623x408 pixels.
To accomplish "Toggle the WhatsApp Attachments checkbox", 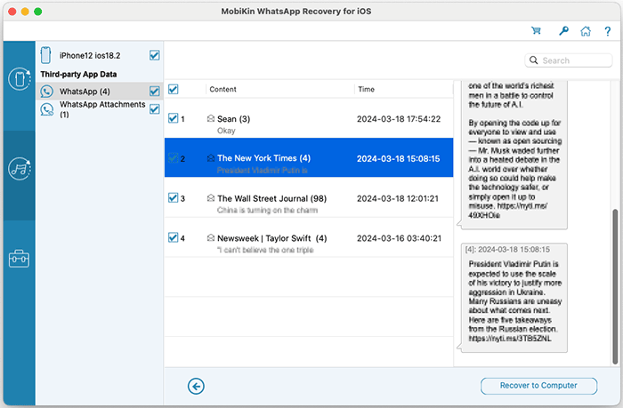I will pos(155,109).
